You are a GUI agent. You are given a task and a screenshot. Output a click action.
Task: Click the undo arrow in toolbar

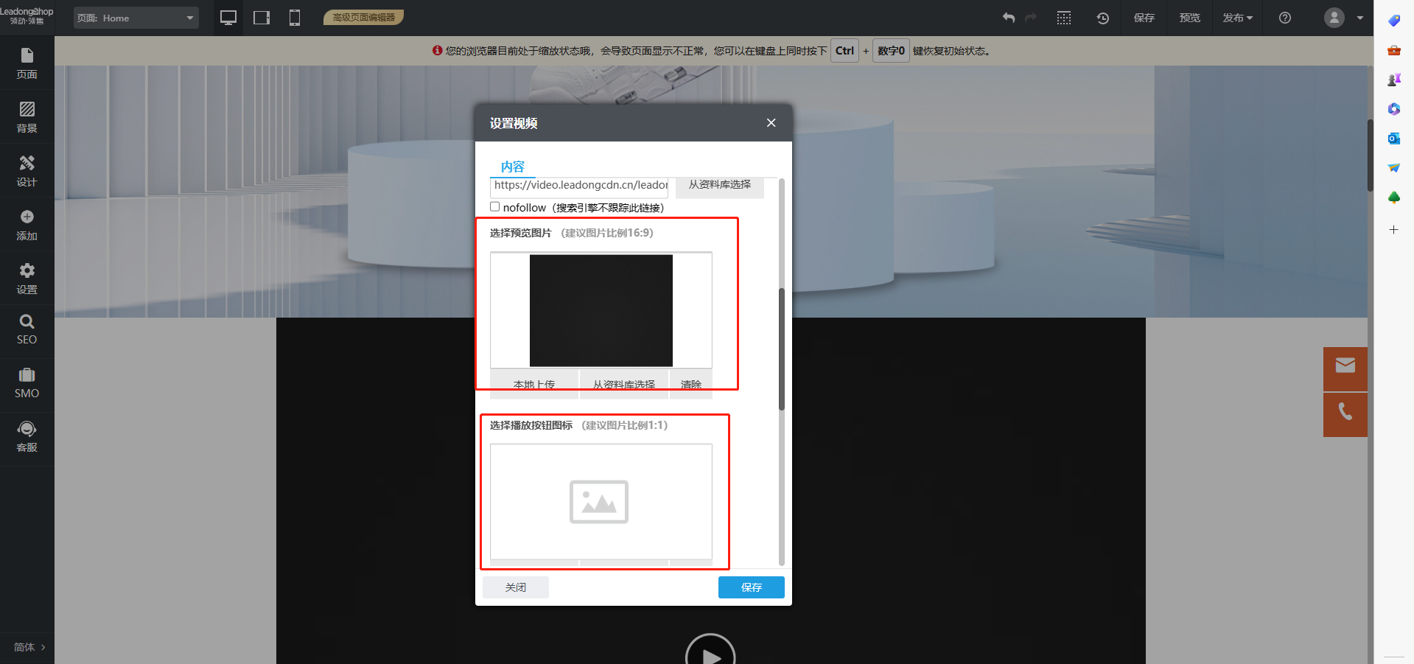tap(1008, 18)
